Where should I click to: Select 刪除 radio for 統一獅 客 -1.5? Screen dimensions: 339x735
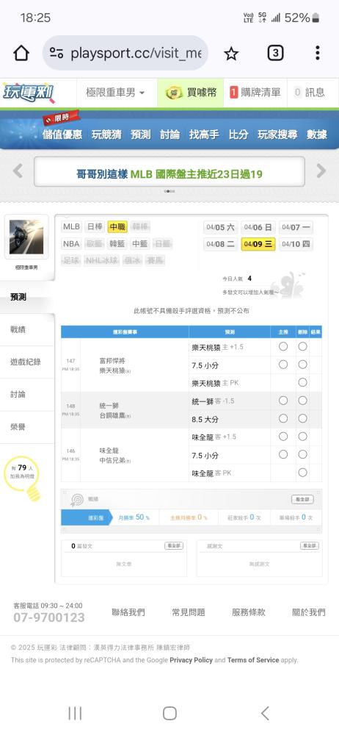(303, 401)
